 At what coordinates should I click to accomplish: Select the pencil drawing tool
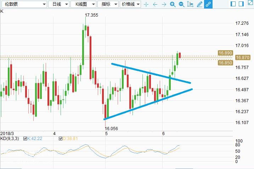199,4
